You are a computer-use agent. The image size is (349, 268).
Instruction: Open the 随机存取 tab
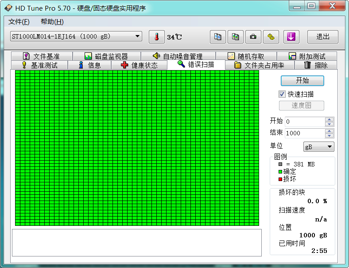point(246,56)
